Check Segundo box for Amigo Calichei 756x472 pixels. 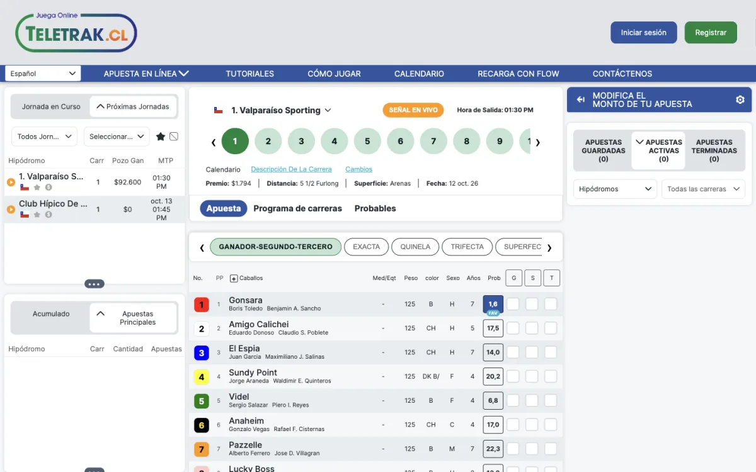pyautogui.click(x=532, y=328)
